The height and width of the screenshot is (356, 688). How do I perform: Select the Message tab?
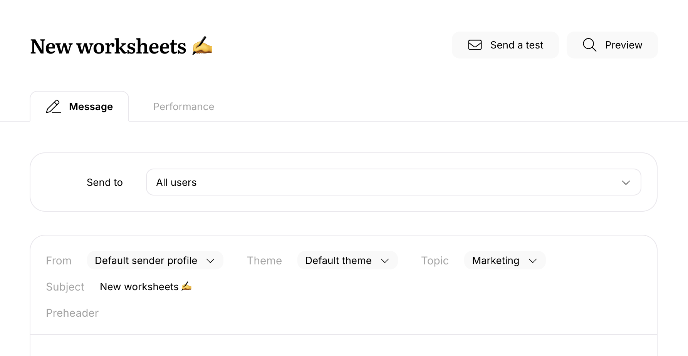(91, 107)
